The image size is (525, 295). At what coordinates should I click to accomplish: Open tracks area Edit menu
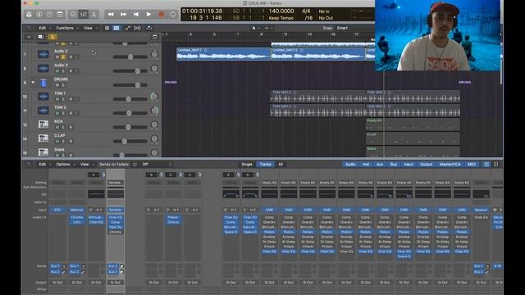tap(42, 28)
